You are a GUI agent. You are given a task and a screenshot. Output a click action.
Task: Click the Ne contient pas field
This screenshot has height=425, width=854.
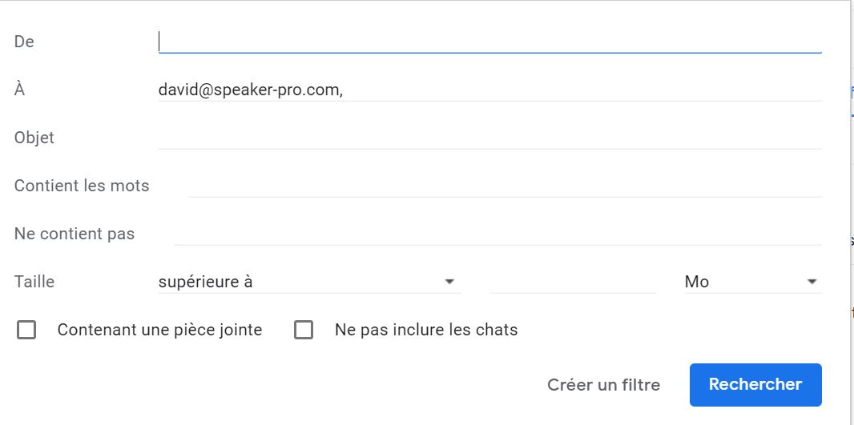coord(497,234)
